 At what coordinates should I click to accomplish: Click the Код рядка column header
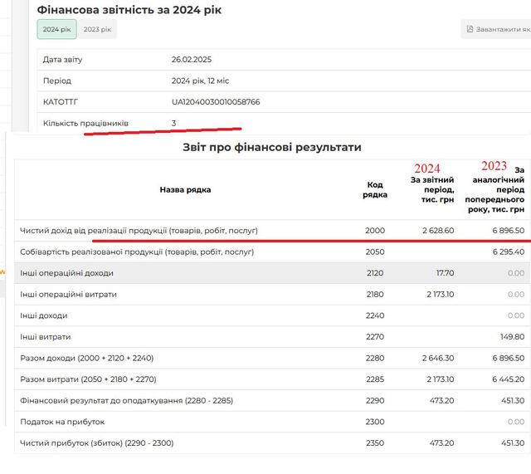pos(375,190)
